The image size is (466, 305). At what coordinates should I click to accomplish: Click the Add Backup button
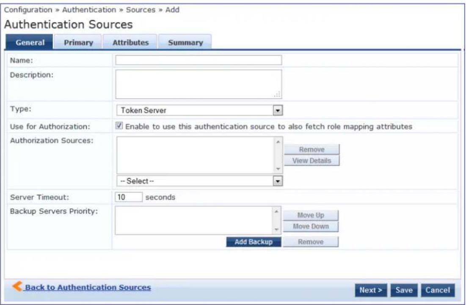click(x=254, y=242)
